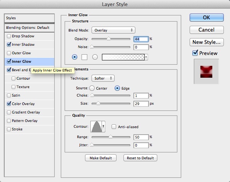230x182 pixels.
Task: Click Reset to Default button
Action: pos(140,158)
